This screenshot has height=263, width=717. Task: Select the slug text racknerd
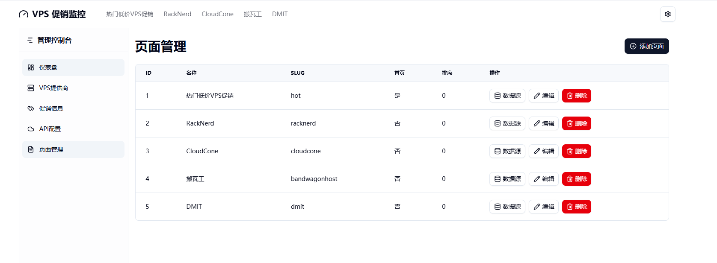tap(303, 123)
